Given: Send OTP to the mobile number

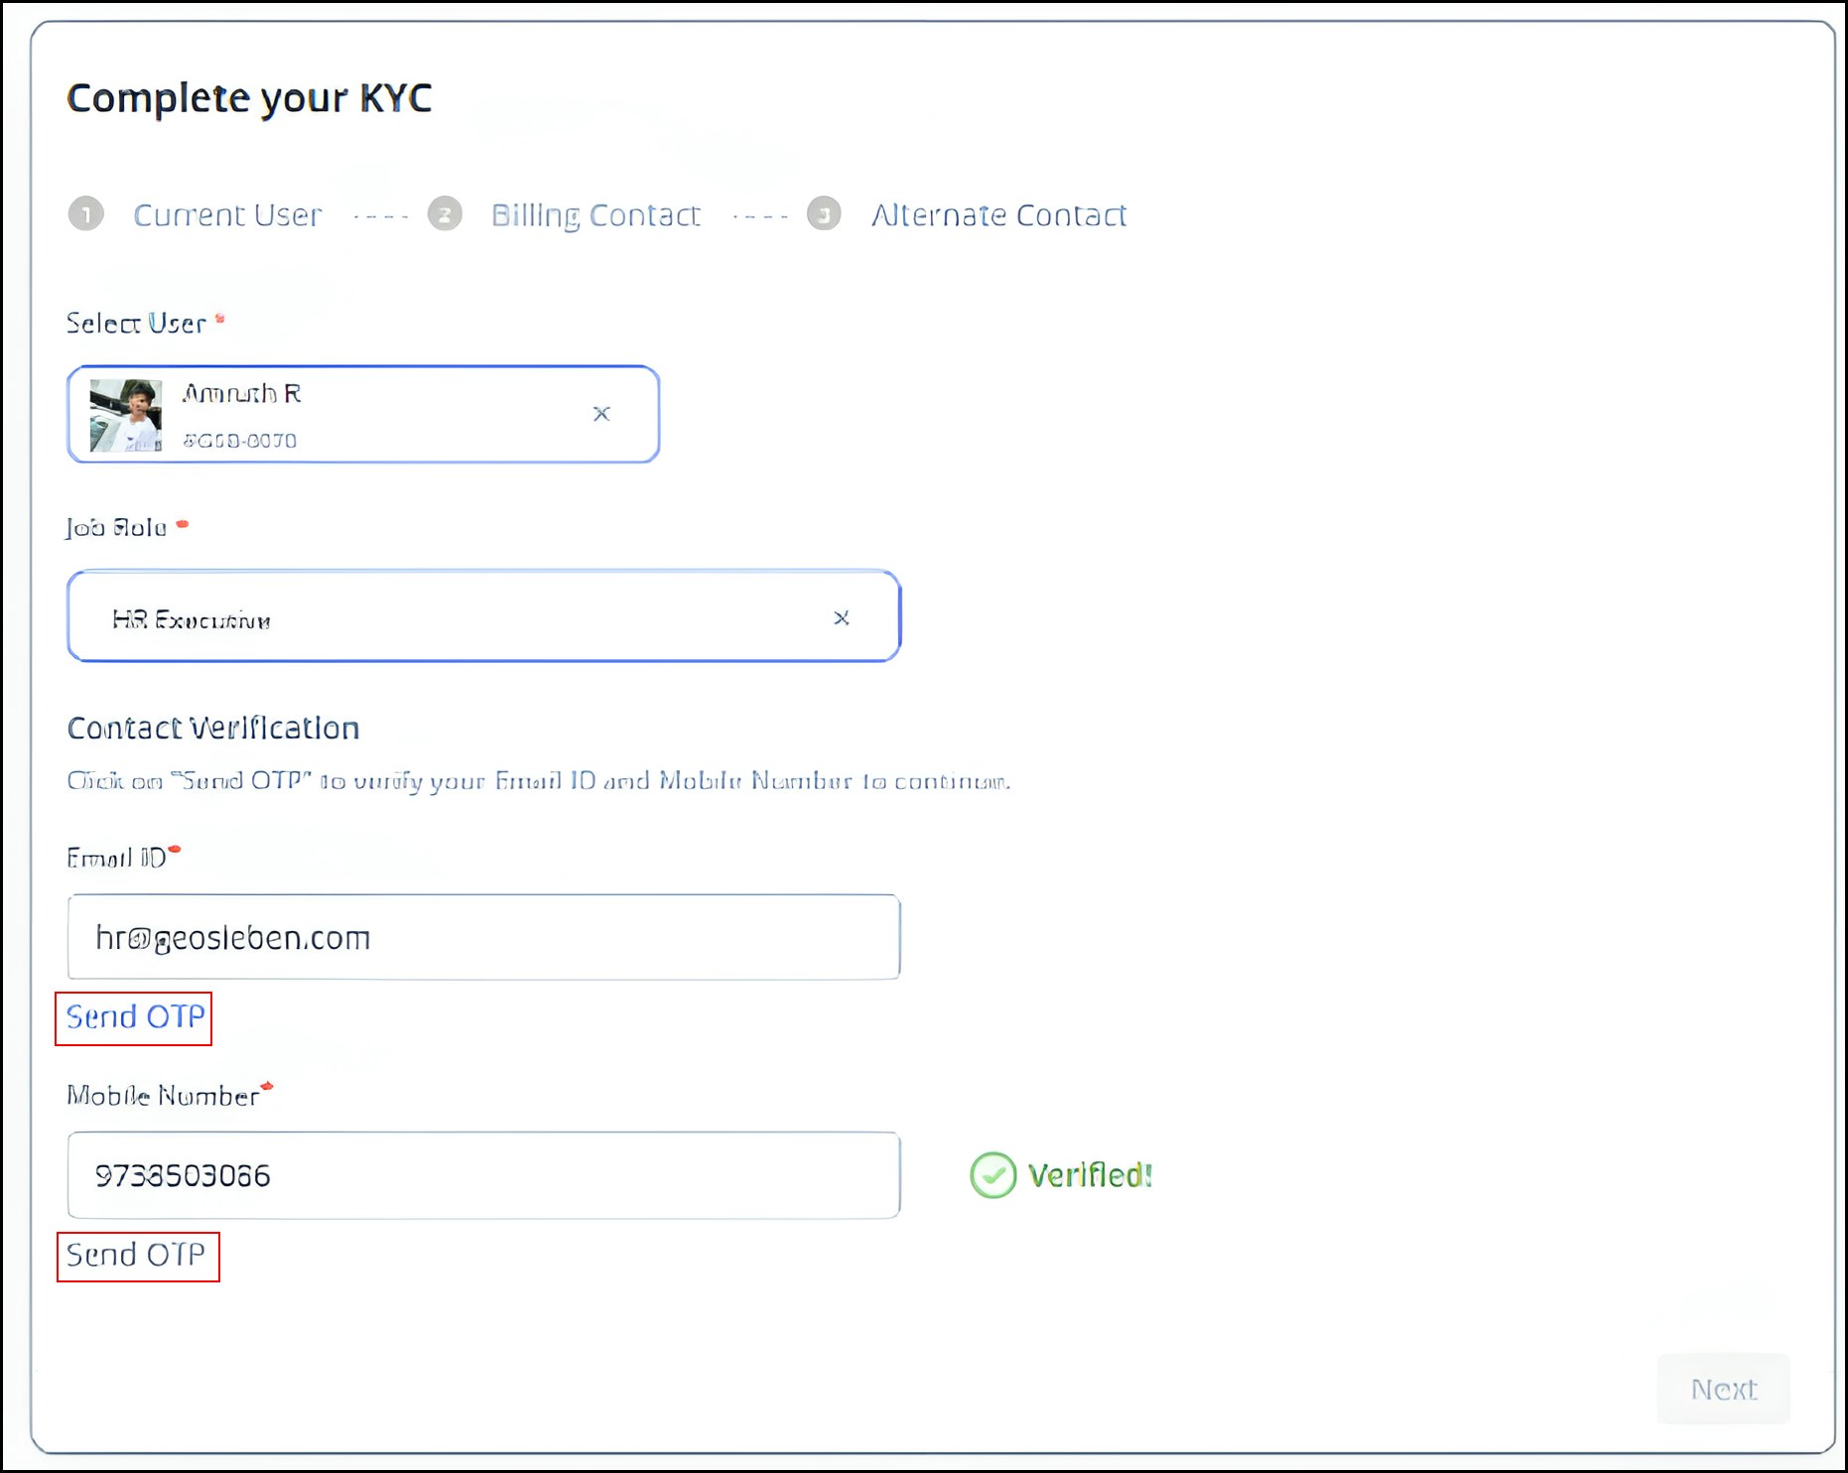Looking at the screenshot, I should pos(135,1255).
